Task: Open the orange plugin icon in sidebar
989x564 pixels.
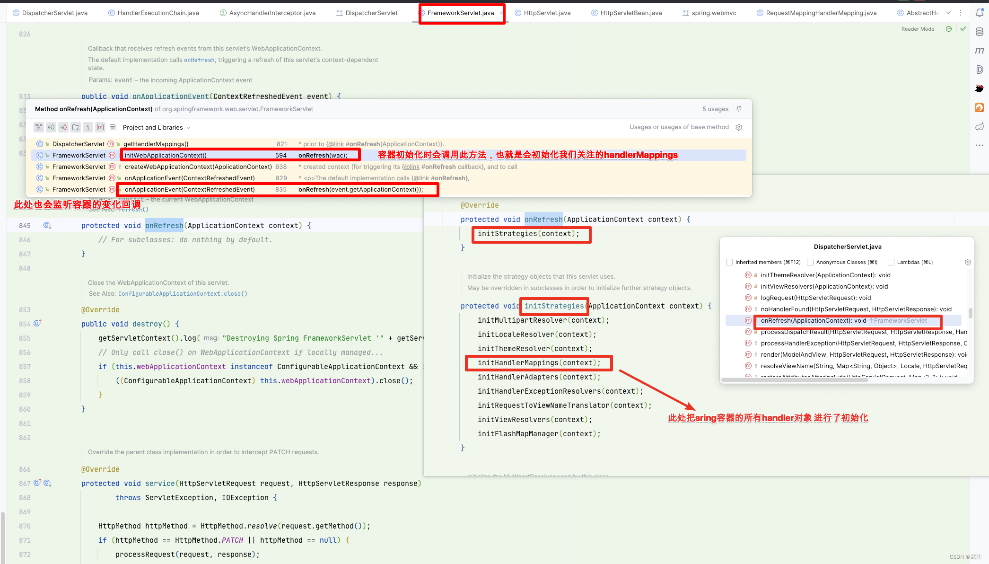Action: coord(979,107)
